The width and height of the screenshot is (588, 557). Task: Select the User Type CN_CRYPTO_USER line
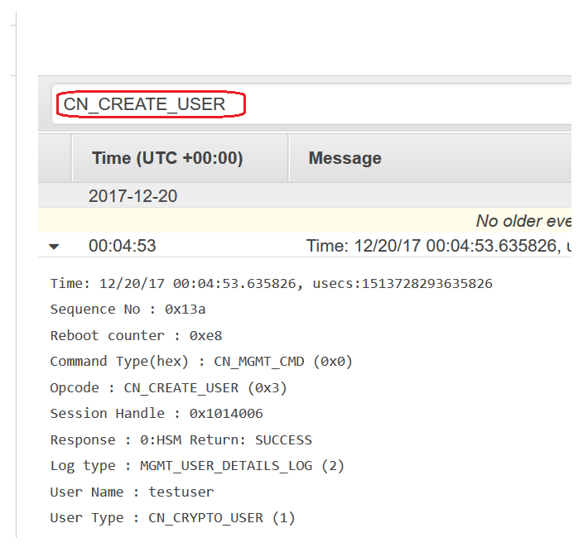point(172,518)
